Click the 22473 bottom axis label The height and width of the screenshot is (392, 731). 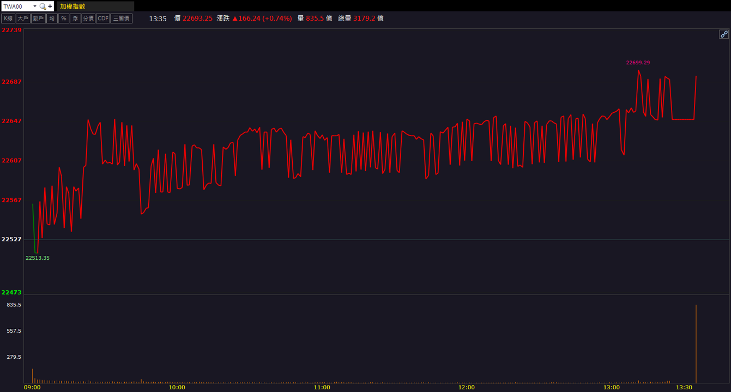[x=11, y=292]
